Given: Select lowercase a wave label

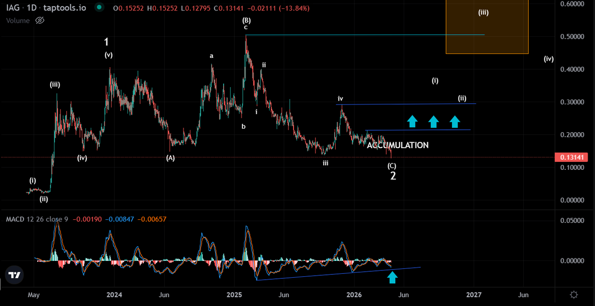Looking at the screenshot, I should pos(212,56).
